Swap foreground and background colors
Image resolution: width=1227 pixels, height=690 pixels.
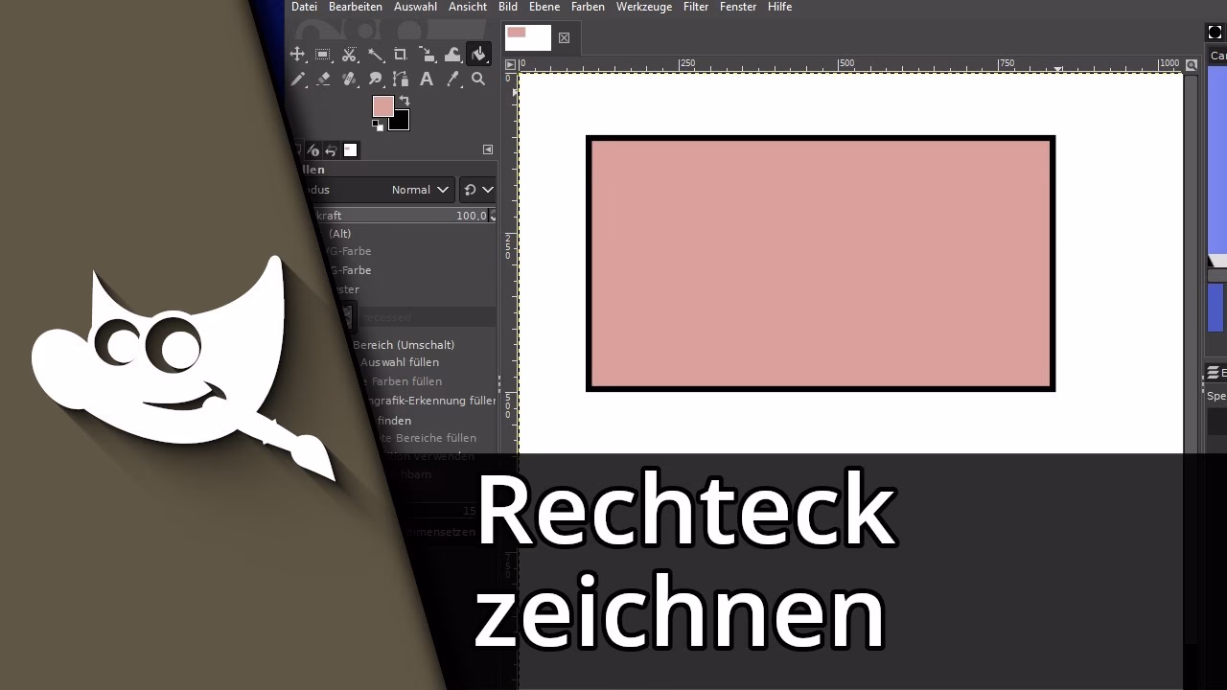pyautogui.click(x=405, y=100)
